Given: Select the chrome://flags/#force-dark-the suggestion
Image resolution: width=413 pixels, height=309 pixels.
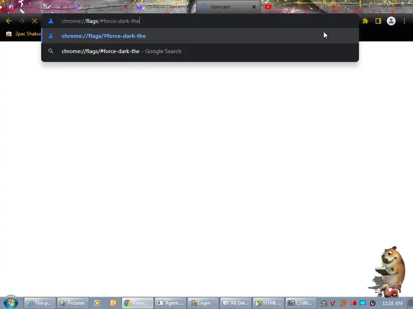Looking at the screenshot, I should tap(200, 36).
